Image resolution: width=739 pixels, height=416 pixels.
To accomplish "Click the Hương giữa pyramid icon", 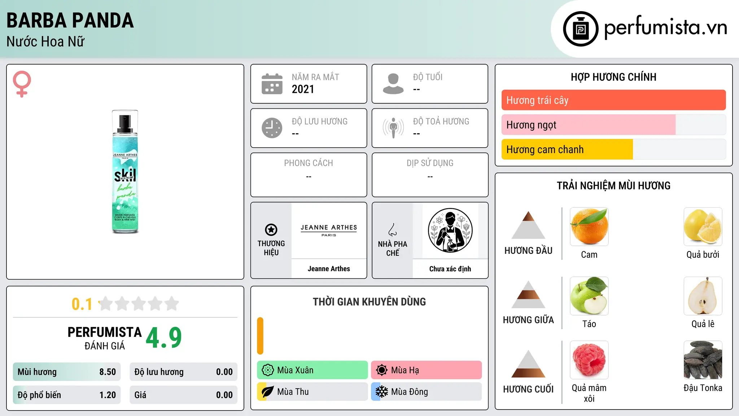I will tap(528, 294).
